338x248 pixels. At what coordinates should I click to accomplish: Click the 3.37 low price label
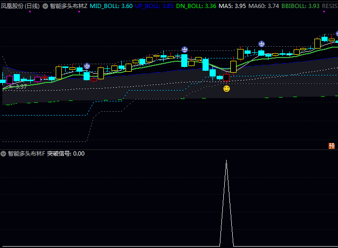[21, 87]
